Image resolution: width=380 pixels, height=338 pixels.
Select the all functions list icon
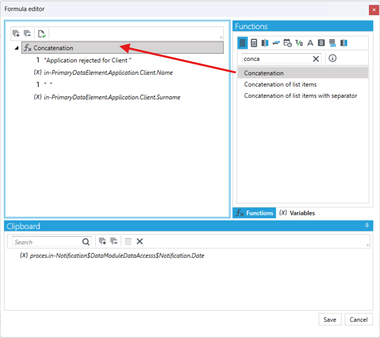[x=242, y=43]
